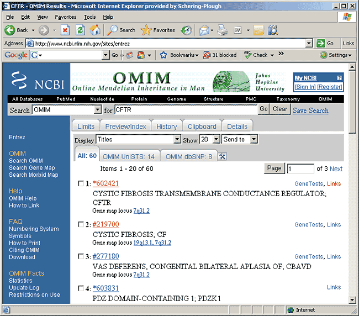
Task: Click the Google toolbar colored ball icon
Action: pos(141,55)
